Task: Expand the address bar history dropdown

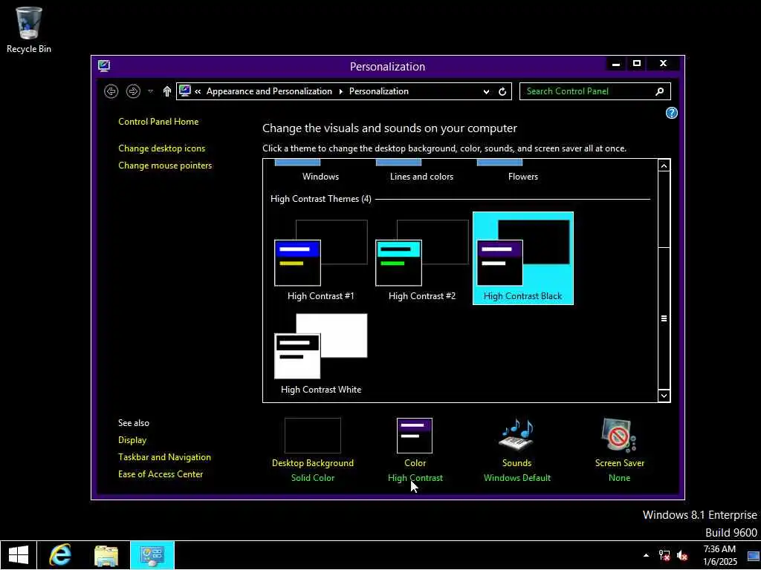Action: tap(486, 91)
